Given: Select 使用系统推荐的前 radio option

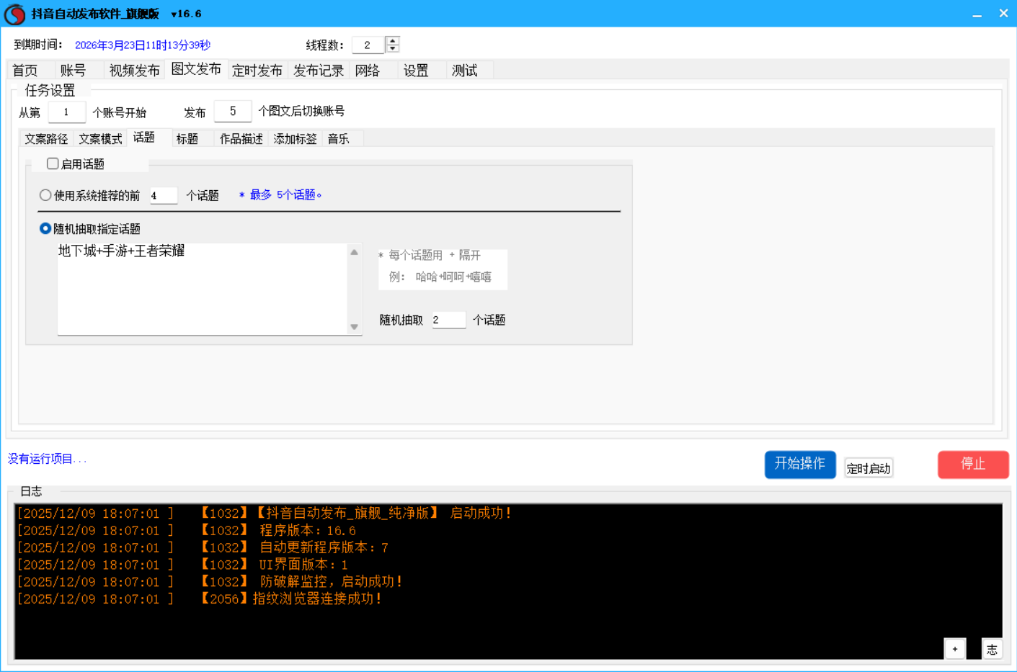Looking at the screenshot, I should (45, 195).
